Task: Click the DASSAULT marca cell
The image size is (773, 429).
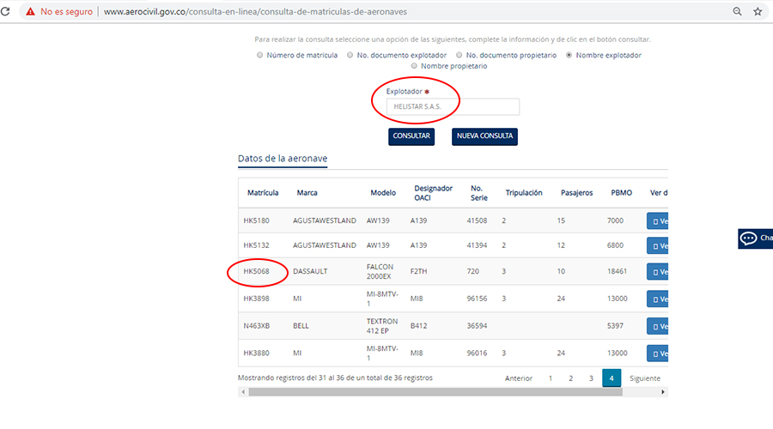Action: click(x=310, y=271)
